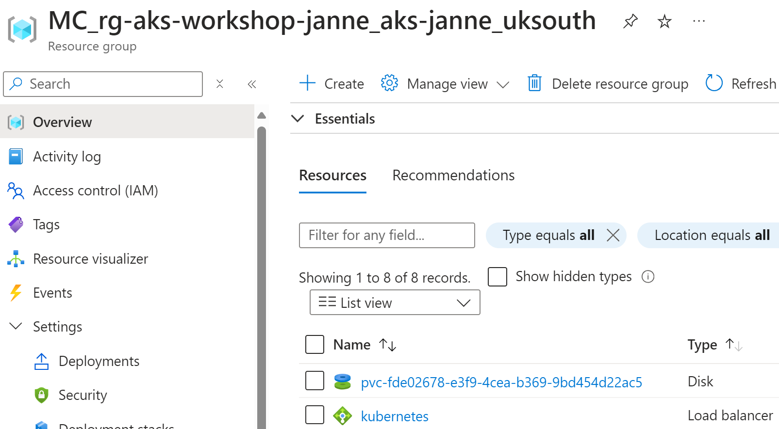
Task: Click the Refresh button label
Action: click(x=754, y=84)
